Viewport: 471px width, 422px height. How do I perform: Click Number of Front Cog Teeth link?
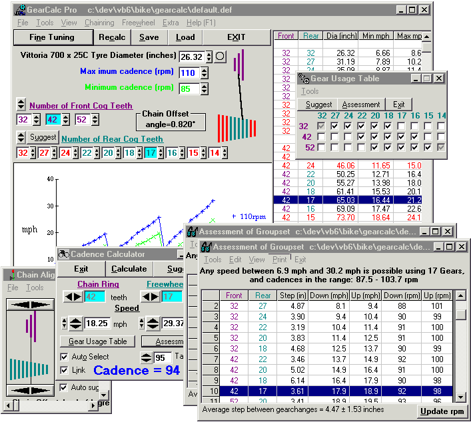(x=81, y=106)
